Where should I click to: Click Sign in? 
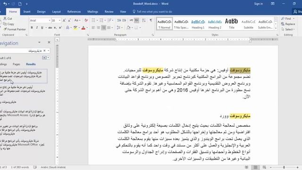click(258, 4)
